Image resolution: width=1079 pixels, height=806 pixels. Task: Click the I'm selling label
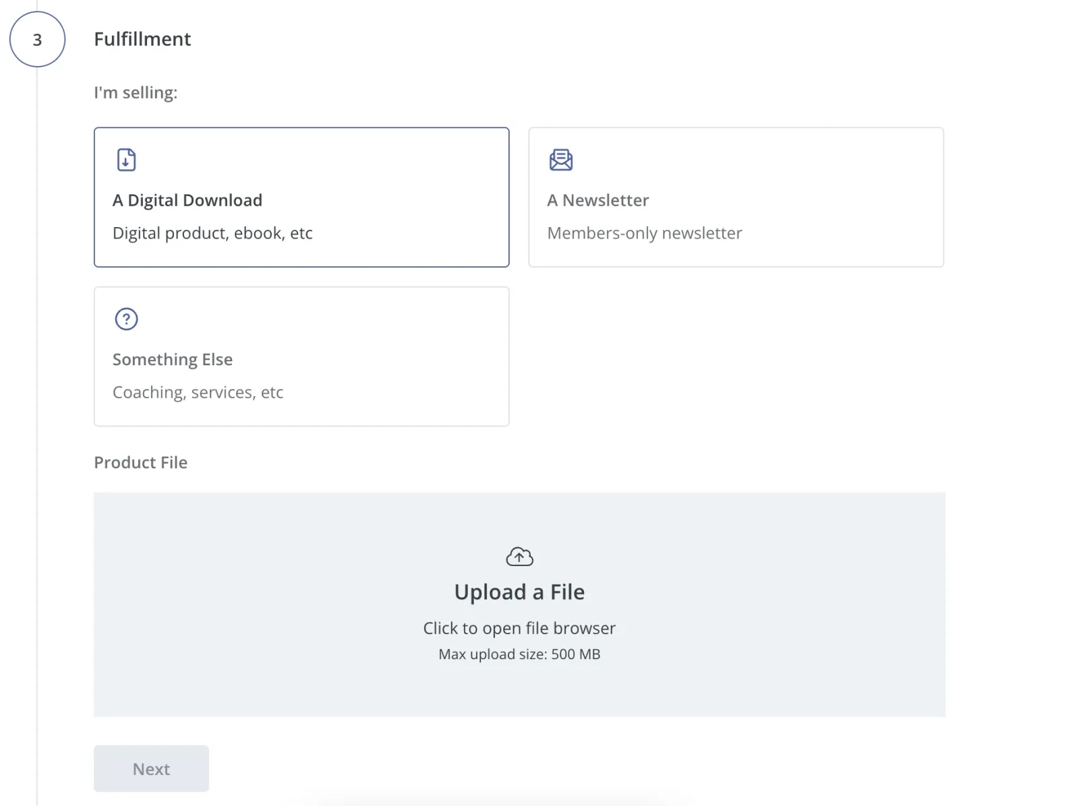point(136,92)
